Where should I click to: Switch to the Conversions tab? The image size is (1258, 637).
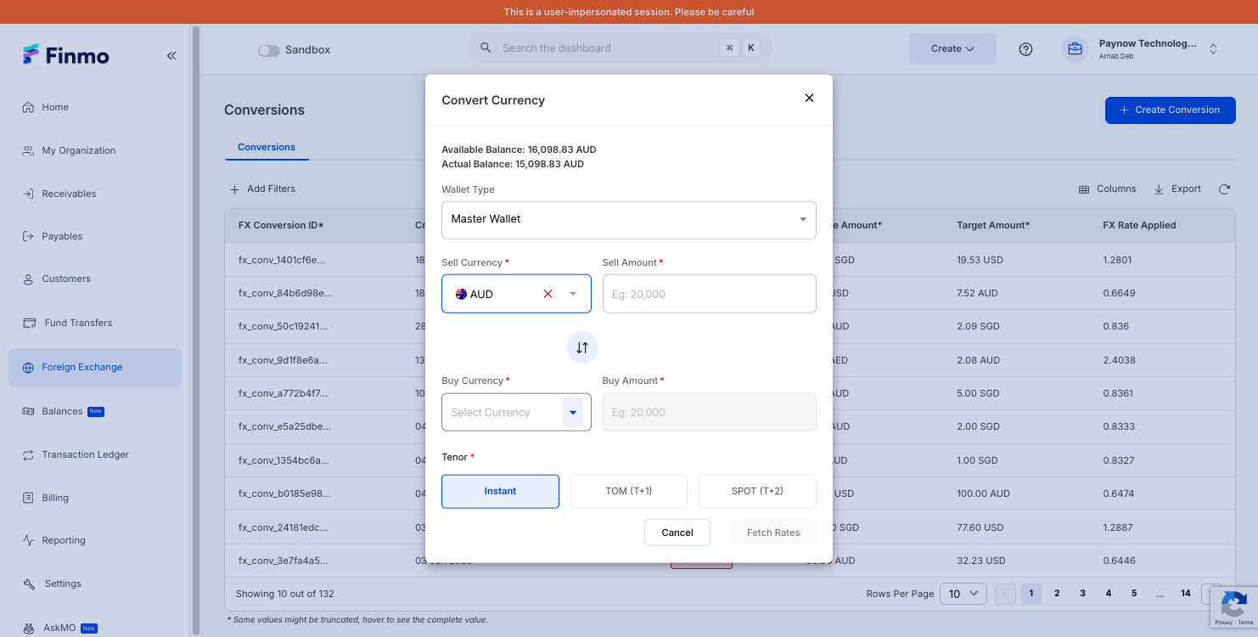click(x=267, y=147)
